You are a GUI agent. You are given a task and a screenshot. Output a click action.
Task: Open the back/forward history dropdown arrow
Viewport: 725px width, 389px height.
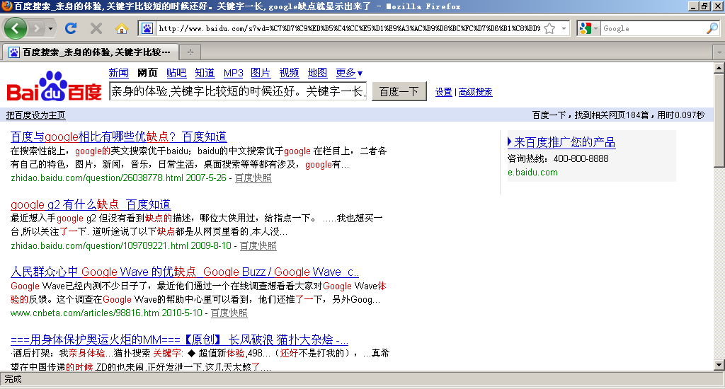pyautogui.click(x=50, y=28)
